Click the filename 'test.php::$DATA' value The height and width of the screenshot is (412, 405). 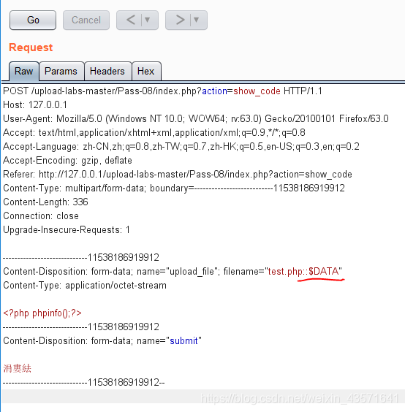(303, 272)
